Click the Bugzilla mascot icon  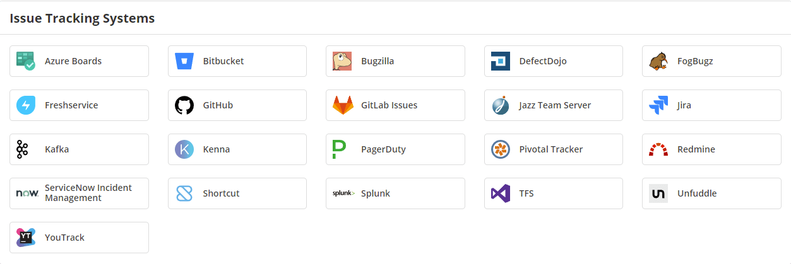tap(342, 61)
